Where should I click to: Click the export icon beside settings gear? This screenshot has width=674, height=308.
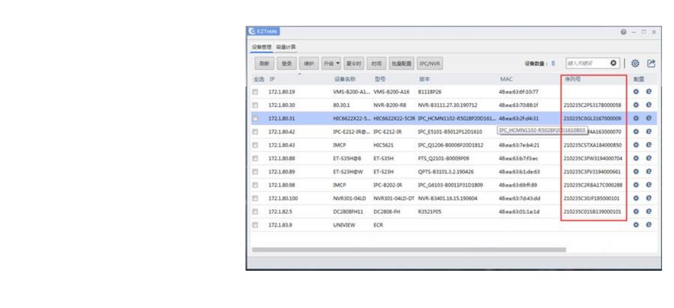tap(649, 62)
